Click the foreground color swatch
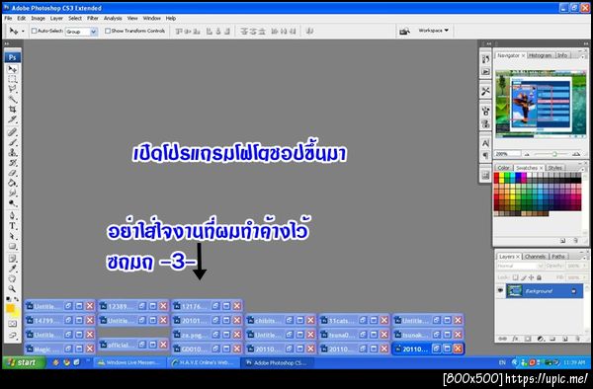Screen dimensions: 593x389 [x=10, y=308]
